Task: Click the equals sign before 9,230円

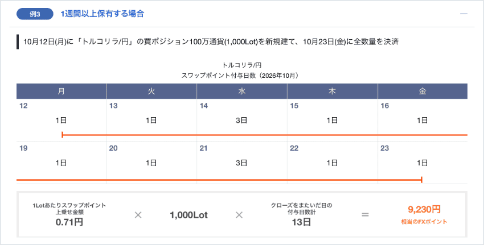Action: click(x=365, y=215)
